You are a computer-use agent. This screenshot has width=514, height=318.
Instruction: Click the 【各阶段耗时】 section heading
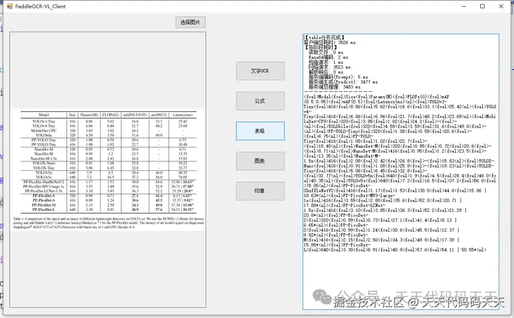point(321,48)
